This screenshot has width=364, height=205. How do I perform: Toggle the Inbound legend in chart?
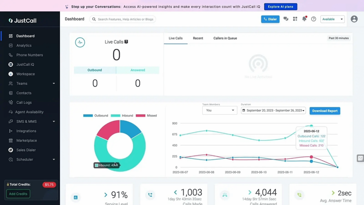122,116
